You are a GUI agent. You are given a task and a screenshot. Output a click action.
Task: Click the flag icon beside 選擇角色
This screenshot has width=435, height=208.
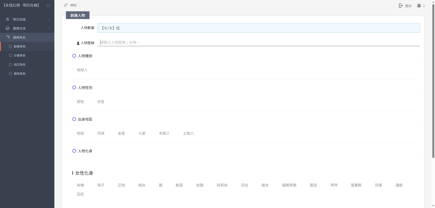pos(8,37)
